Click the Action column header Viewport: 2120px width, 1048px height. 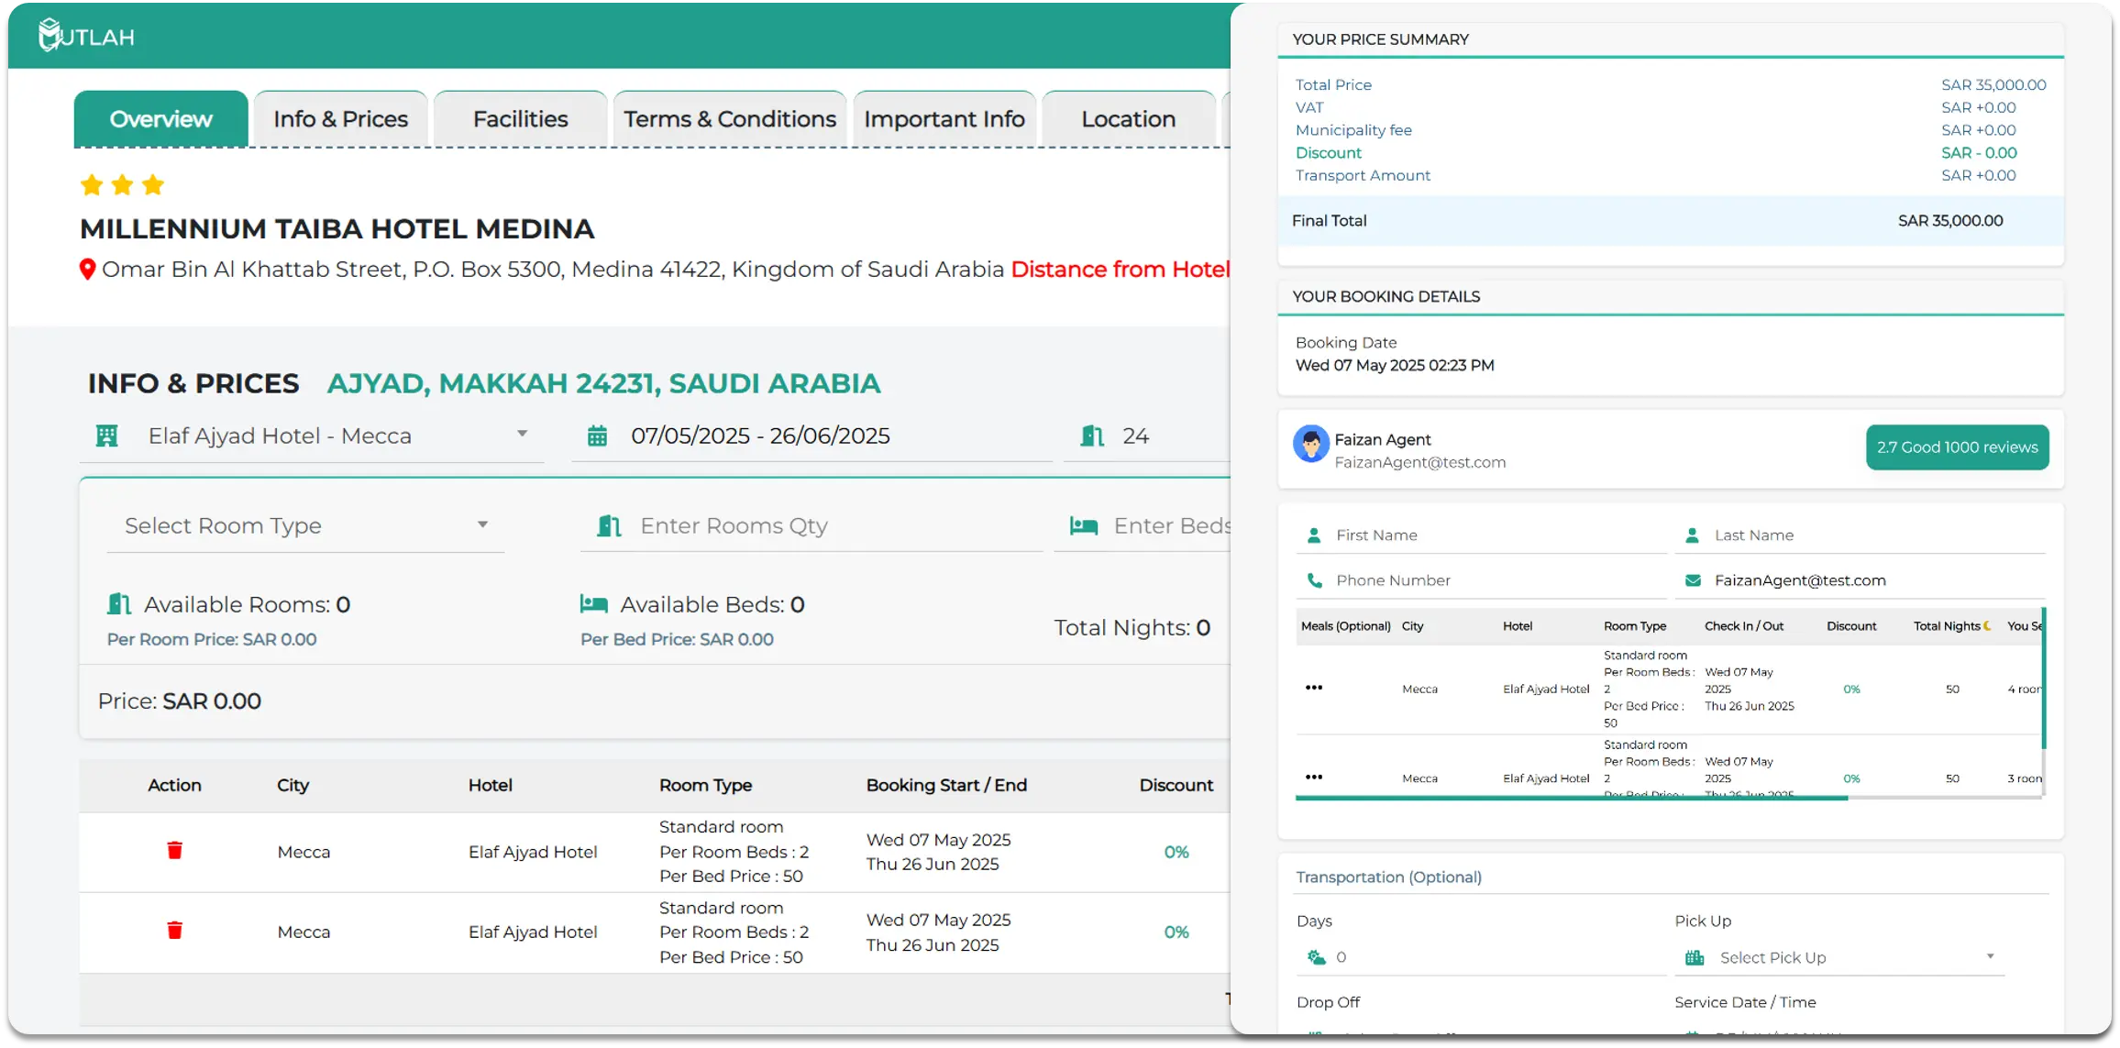point(175,786)
